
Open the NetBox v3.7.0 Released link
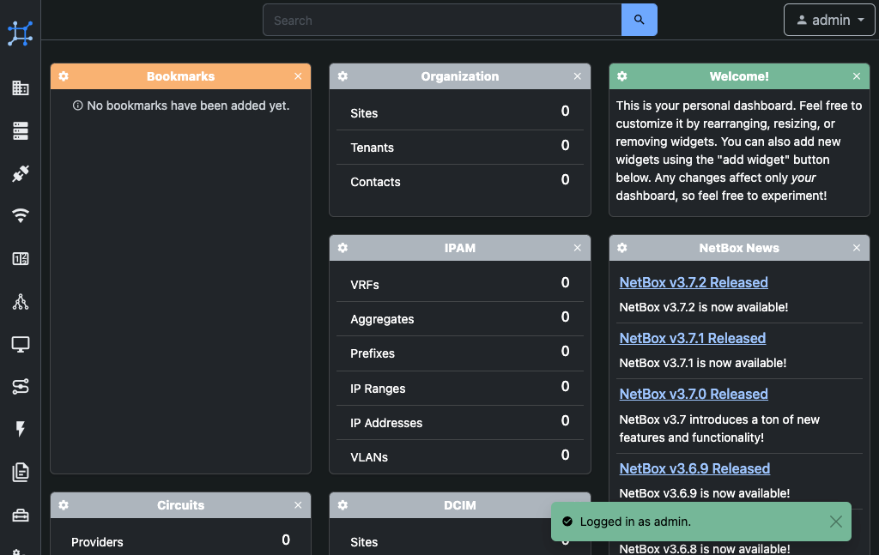pyautogui.click(x=694, y=394)
